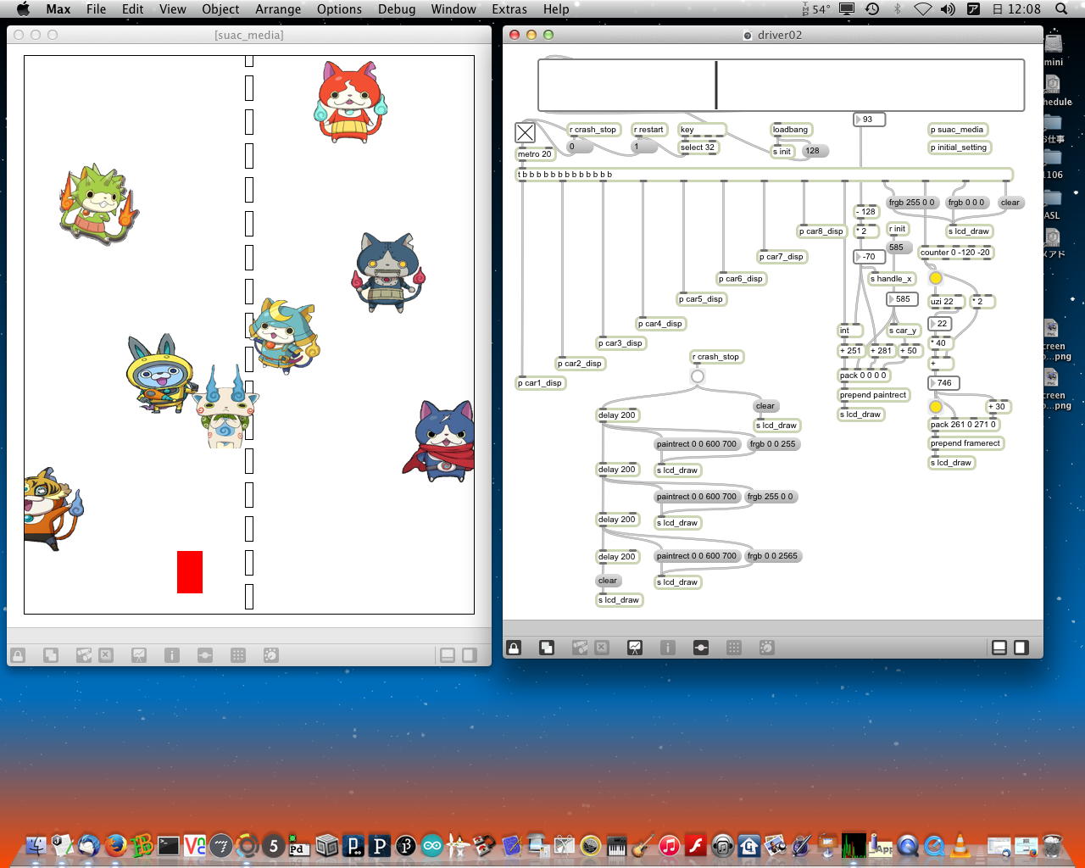Click the number box showing 93
1085x868 pixels.
click(x=869, y=120)
